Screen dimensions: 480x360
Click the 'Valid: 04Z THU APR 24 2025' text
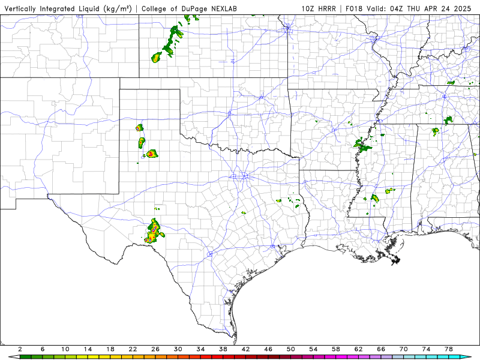click(419, 9)
